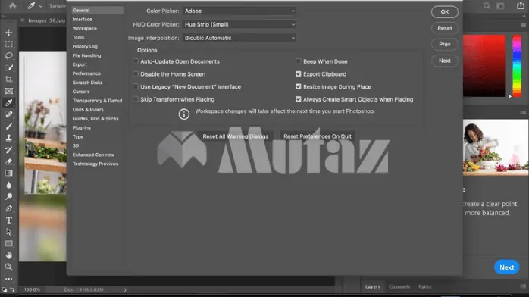Click the Prev button in Preferences
Viewport: 529px width, 297px height.
pos(445,44)
